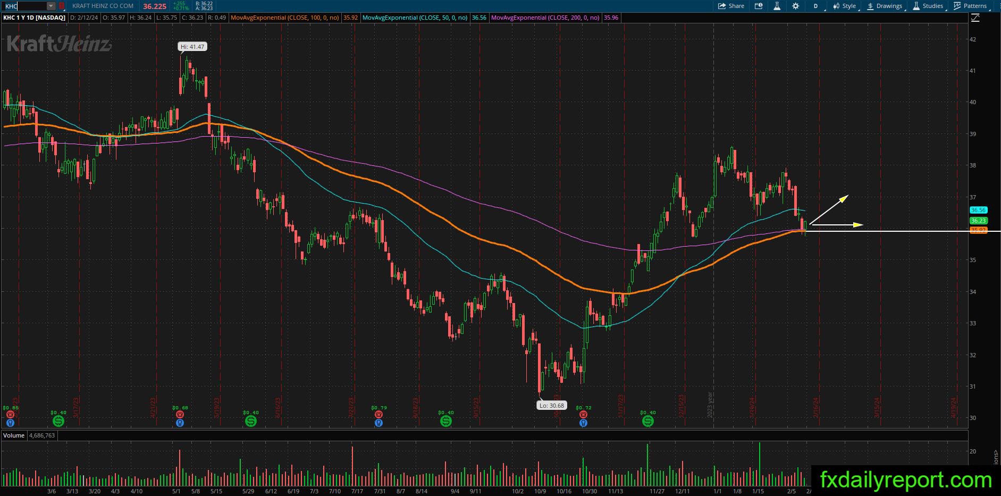Click the R: 0.49 range value
The width and height of the screenshot is (1001, 496).
[x=217, y=18]
